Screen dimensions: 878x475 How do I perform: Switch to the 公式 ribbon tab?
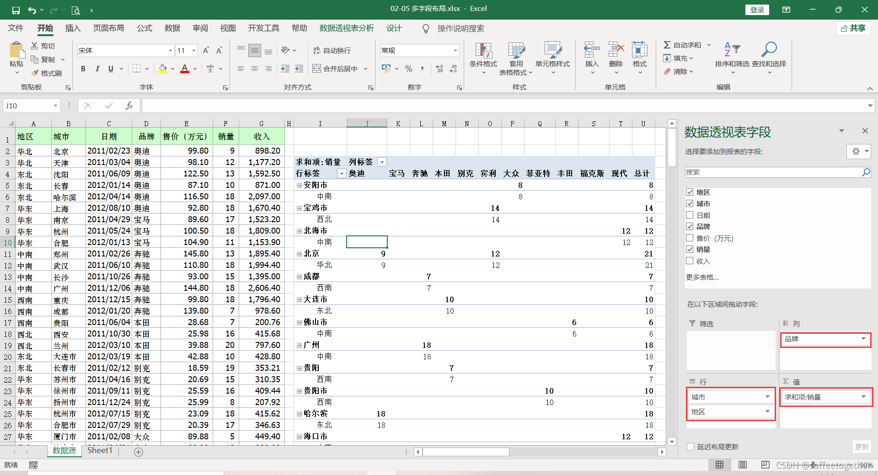click(145, 28)
